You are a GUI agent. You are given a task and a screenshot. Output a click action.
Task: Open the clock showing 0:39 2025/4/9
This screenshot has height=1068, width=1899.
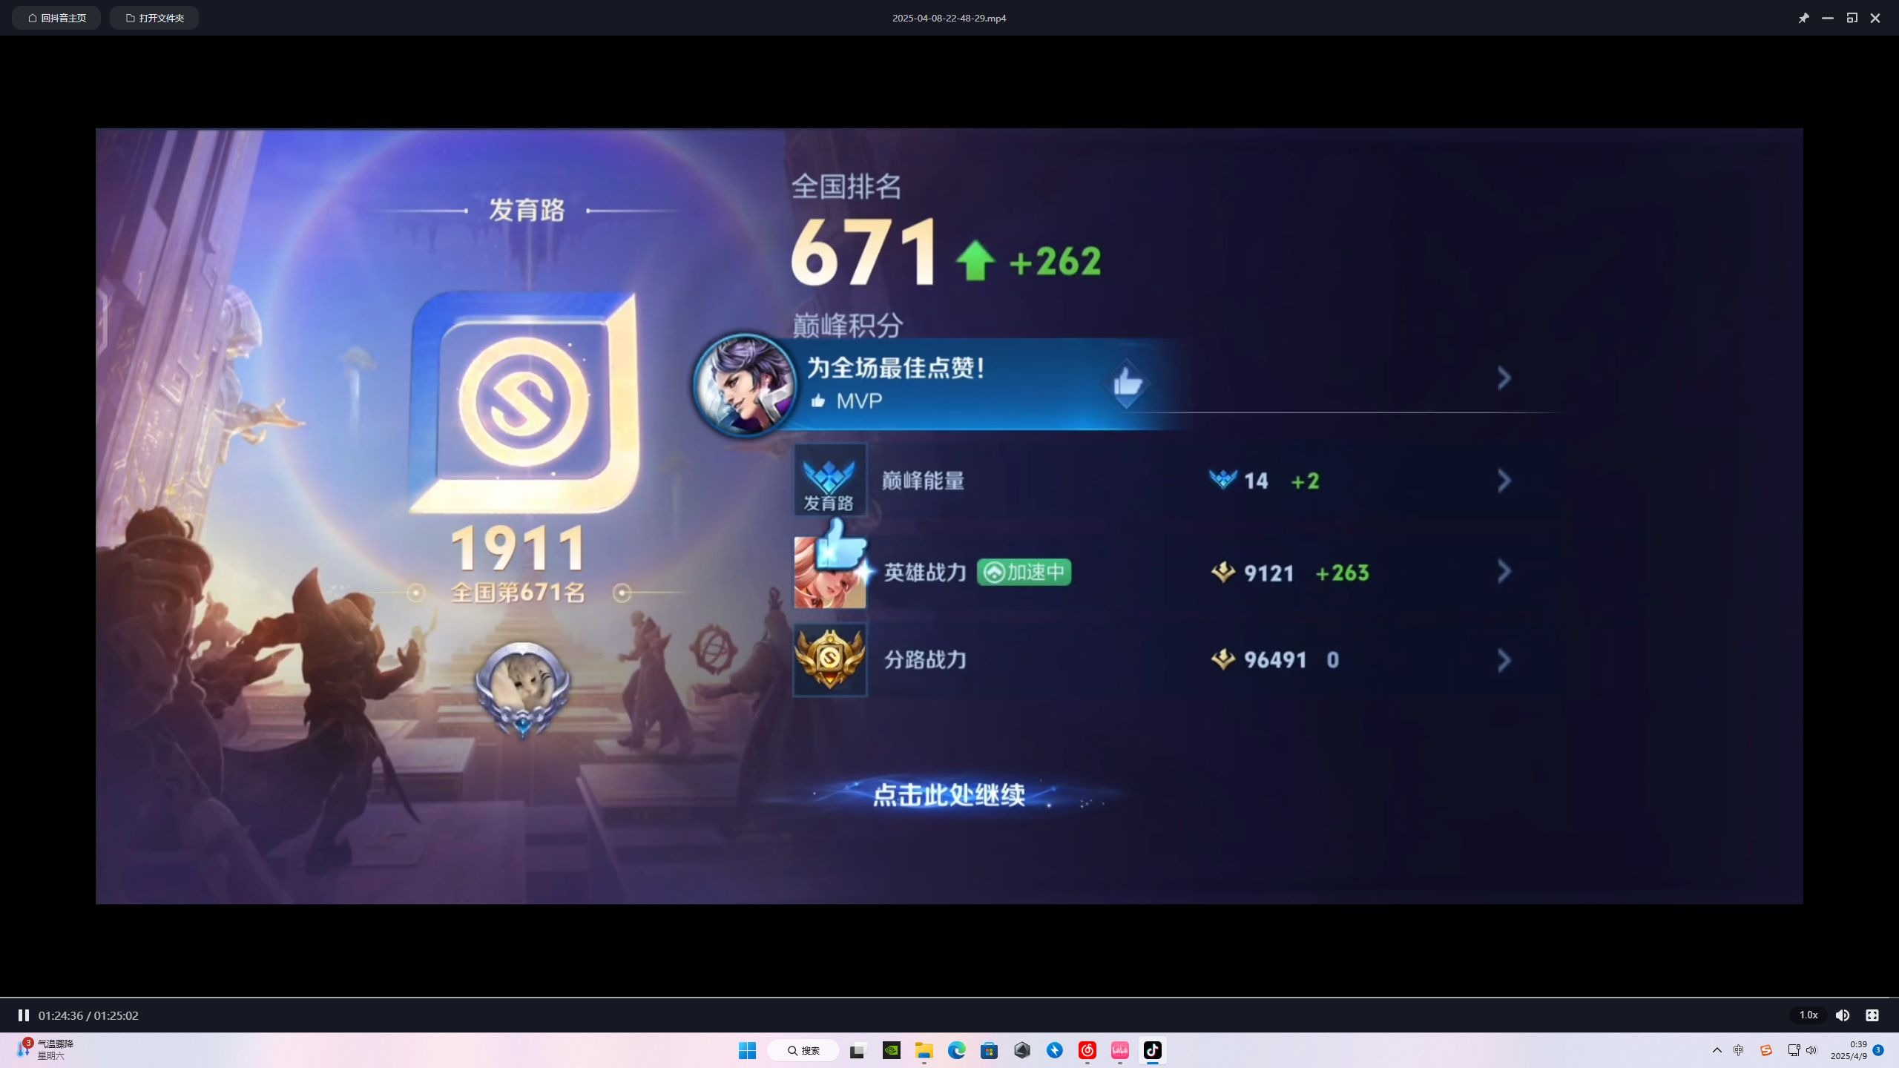point(1849,1050)
